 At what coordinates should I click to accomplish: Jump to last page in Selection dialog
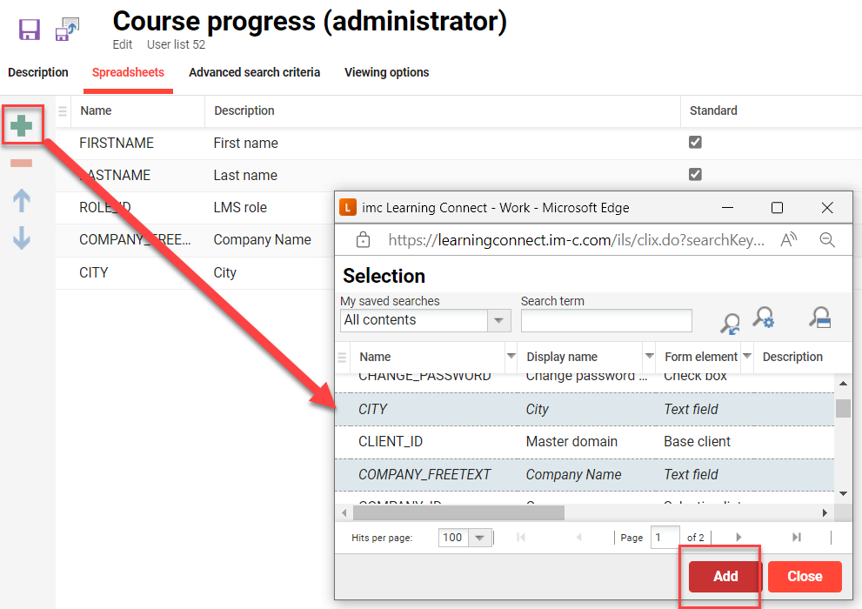pos(795,537)
